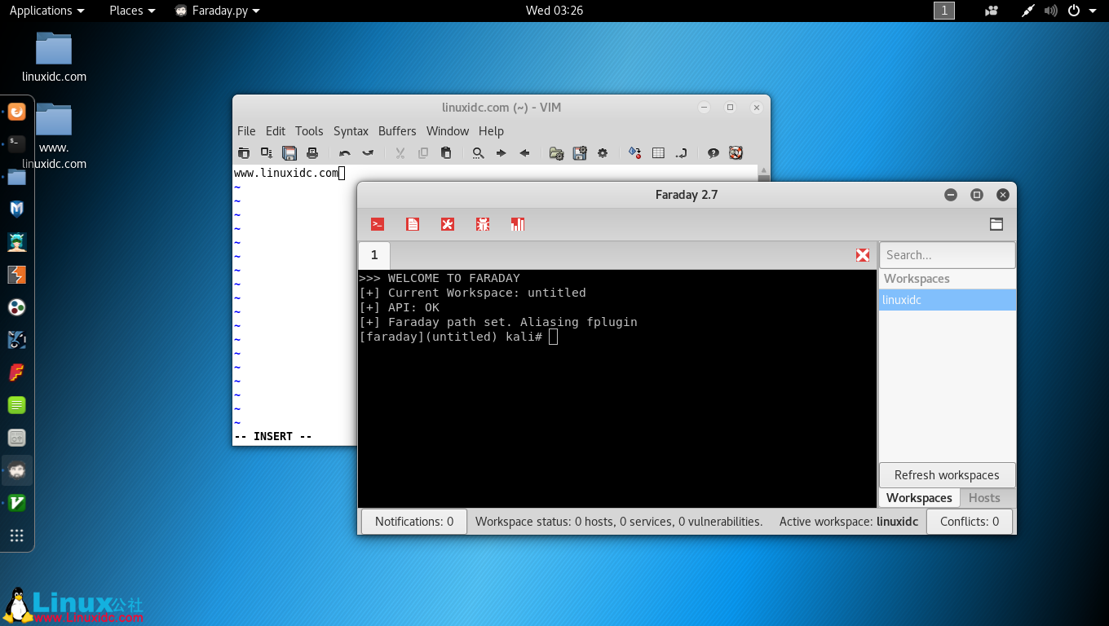Toggle the Faraday sidebar window icon

tap(996, 224)
